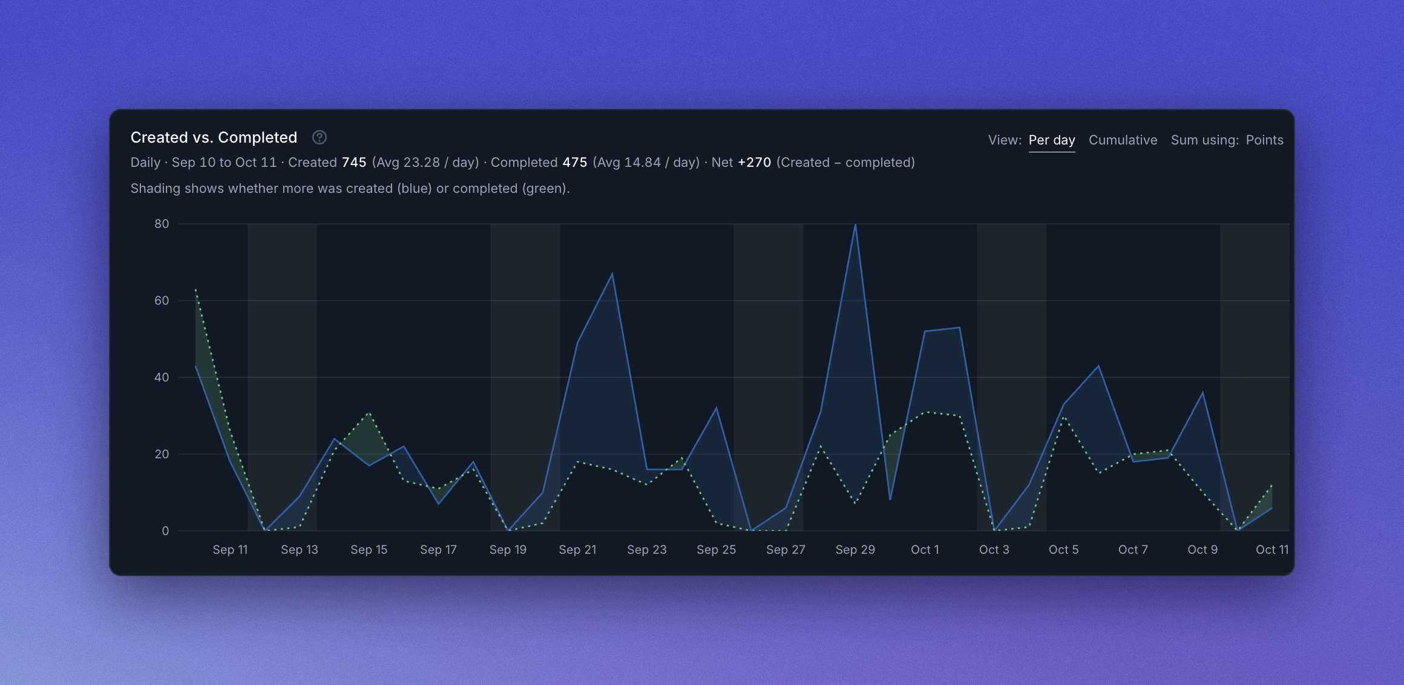
Task: Select the shading explanation text
Action: (350, 189)
